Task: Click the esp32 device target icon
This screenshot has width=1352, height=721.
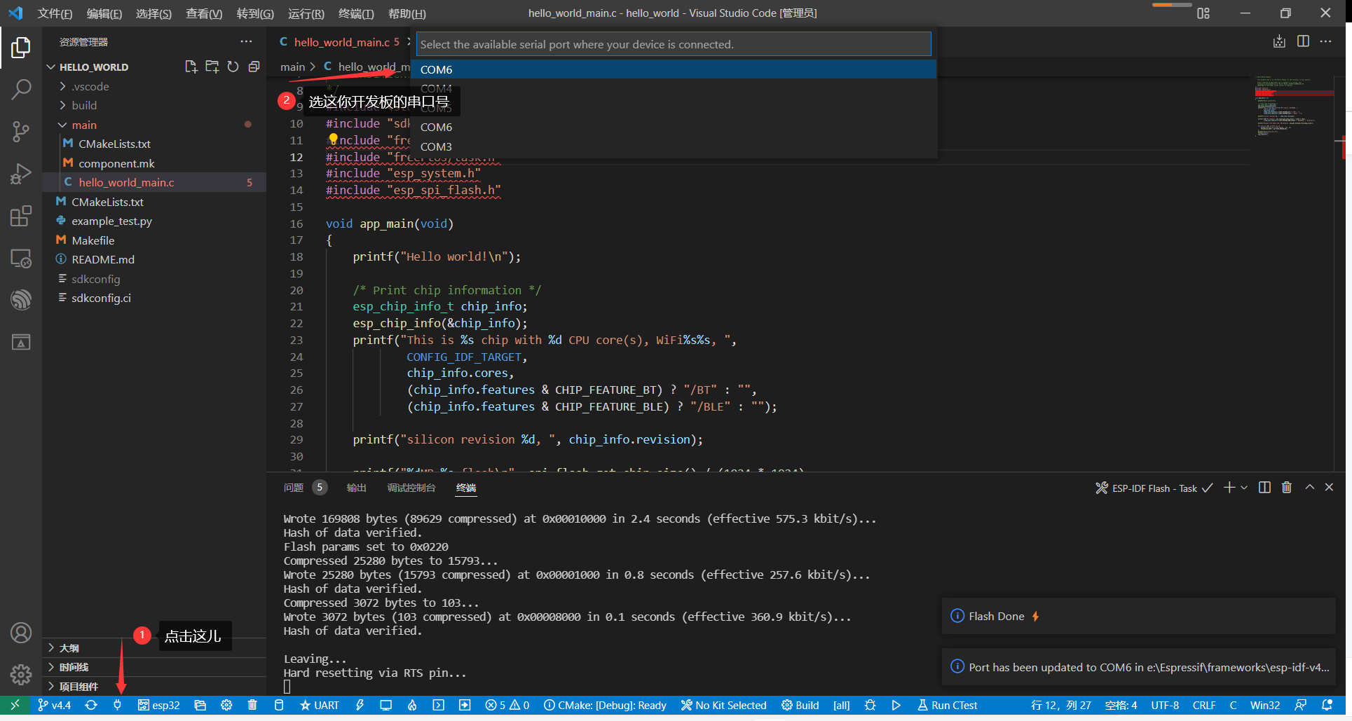Action: (x=159, y=706)
